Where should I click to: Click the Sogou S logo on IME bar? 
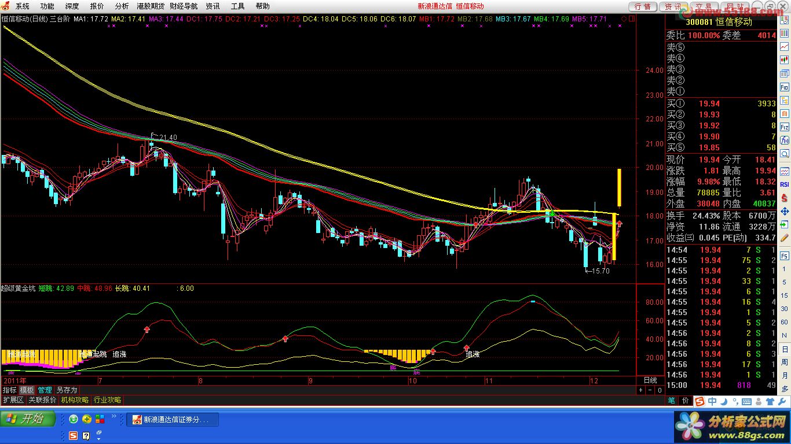700,401
